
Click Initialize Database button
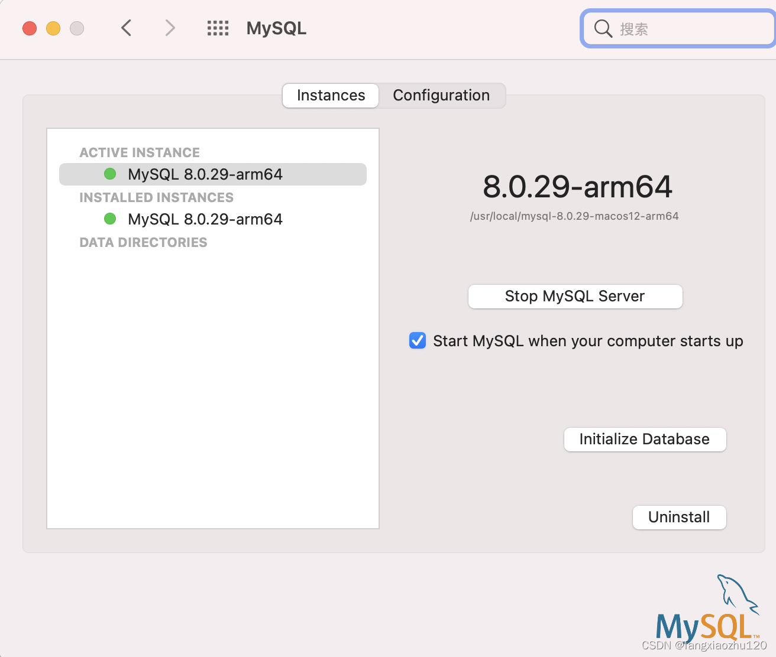pos(645,440)
